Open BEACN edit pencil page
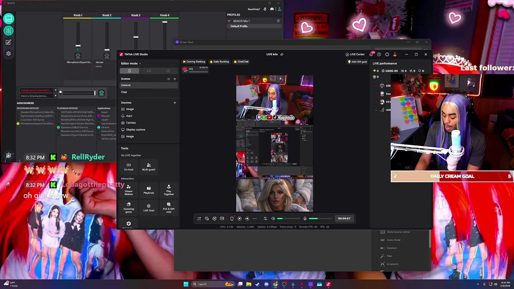The height and width of the screenshot is (289, 514). click(x=8, y=42)
